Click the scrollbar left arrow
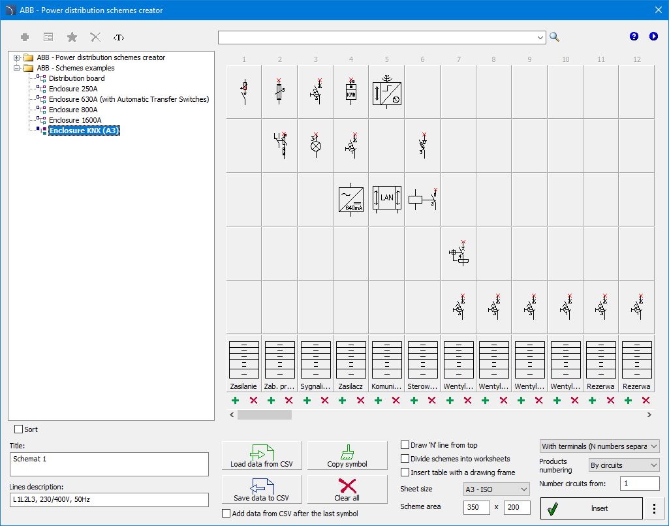 point(232,414)
